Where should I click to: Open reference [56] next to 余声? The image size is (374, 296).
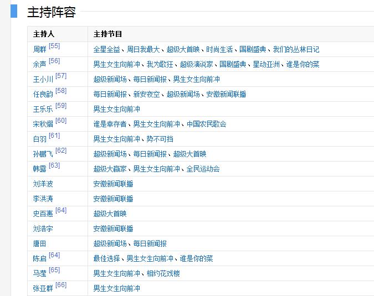tap(54, 61)
